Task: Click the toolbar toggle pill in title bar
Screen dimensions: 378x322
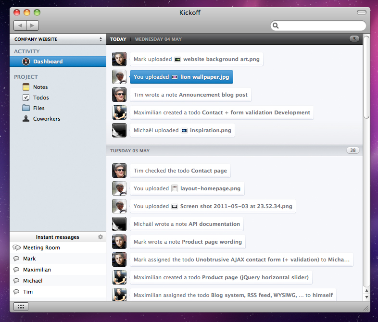Action: 361,12
